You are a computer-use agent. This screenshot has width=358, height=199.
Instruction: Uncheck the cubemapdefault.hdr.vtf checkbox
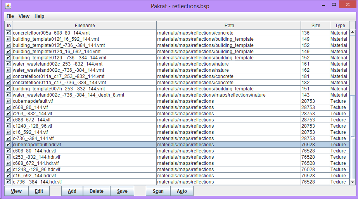tap(8, 145)
